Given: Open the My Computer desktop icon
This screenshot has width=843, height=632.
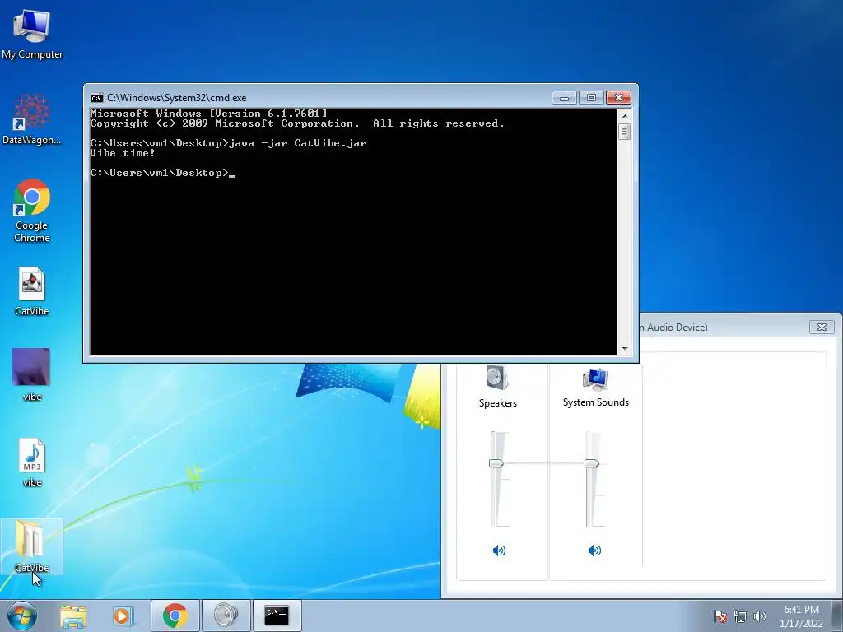Looking at the screenshot, I should (32, 35).
